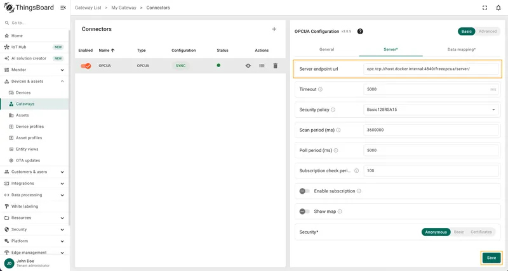Expand Edge management section

[34, 253]
